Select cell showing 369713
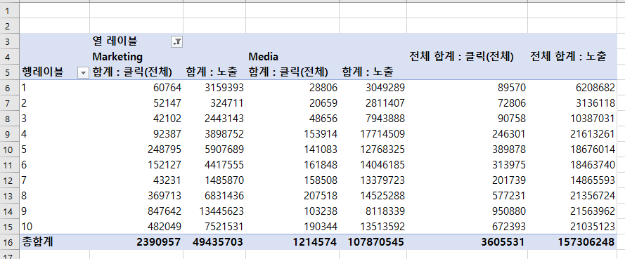The width and height of the screenshot is (625, 259). click(x=136, y=196)
